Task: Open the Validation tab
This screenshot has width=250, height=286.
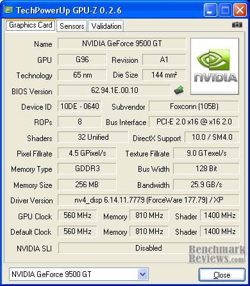Action: tap(106, 26)
